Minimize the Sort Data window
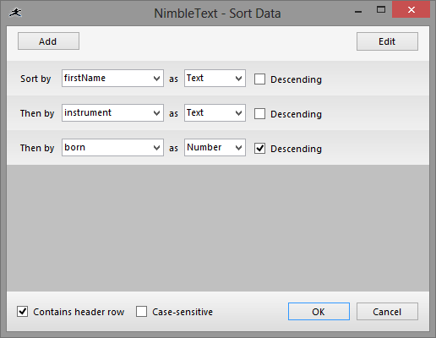Viewport: 436px width, 338px height. (x=358, y=12)
